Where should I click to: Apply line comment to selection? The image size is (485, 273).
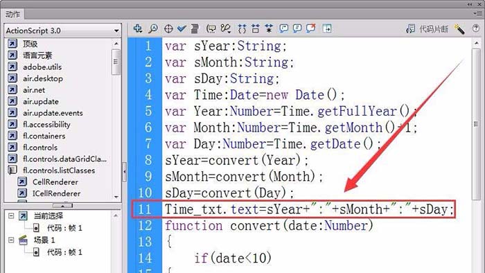point(297,28)
